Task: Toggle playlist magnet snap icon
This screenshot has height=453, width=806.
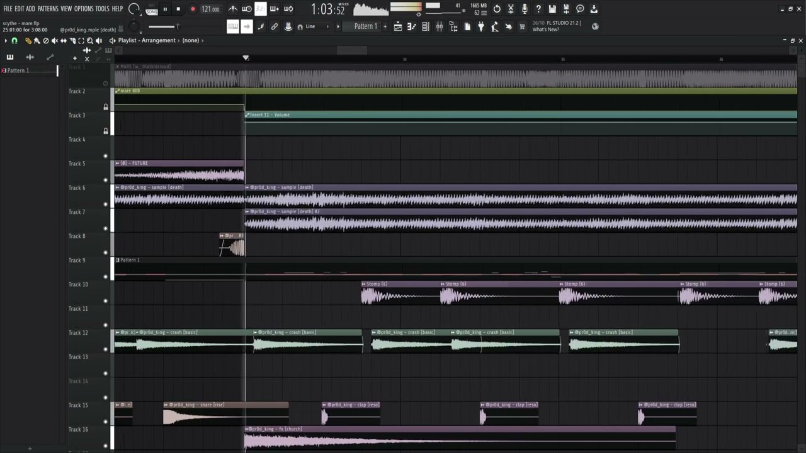Action: 14,40
